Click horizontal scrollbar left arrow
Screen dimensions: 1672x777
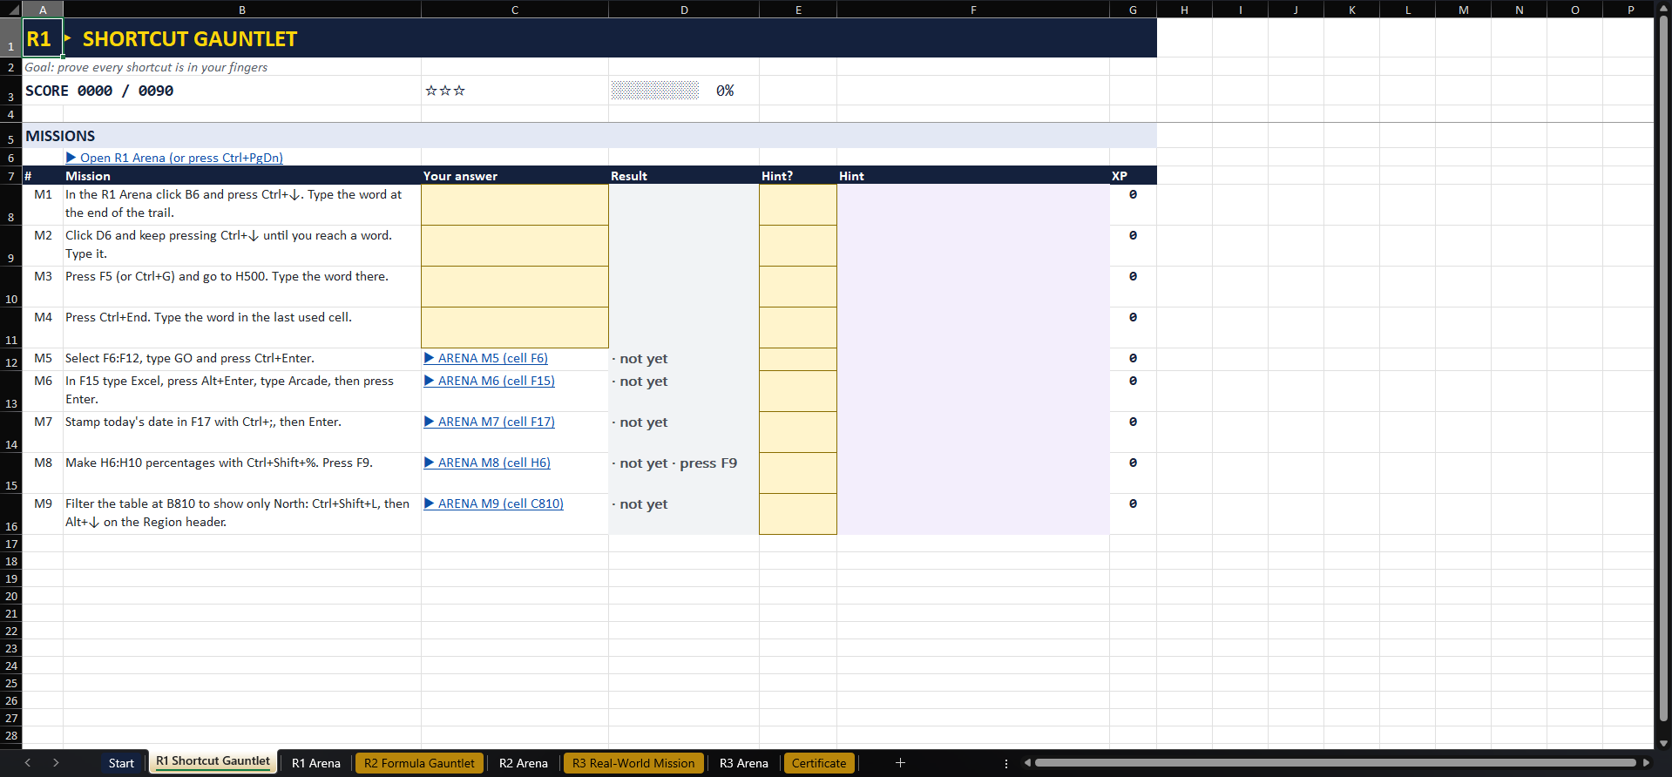(1028, 763)
